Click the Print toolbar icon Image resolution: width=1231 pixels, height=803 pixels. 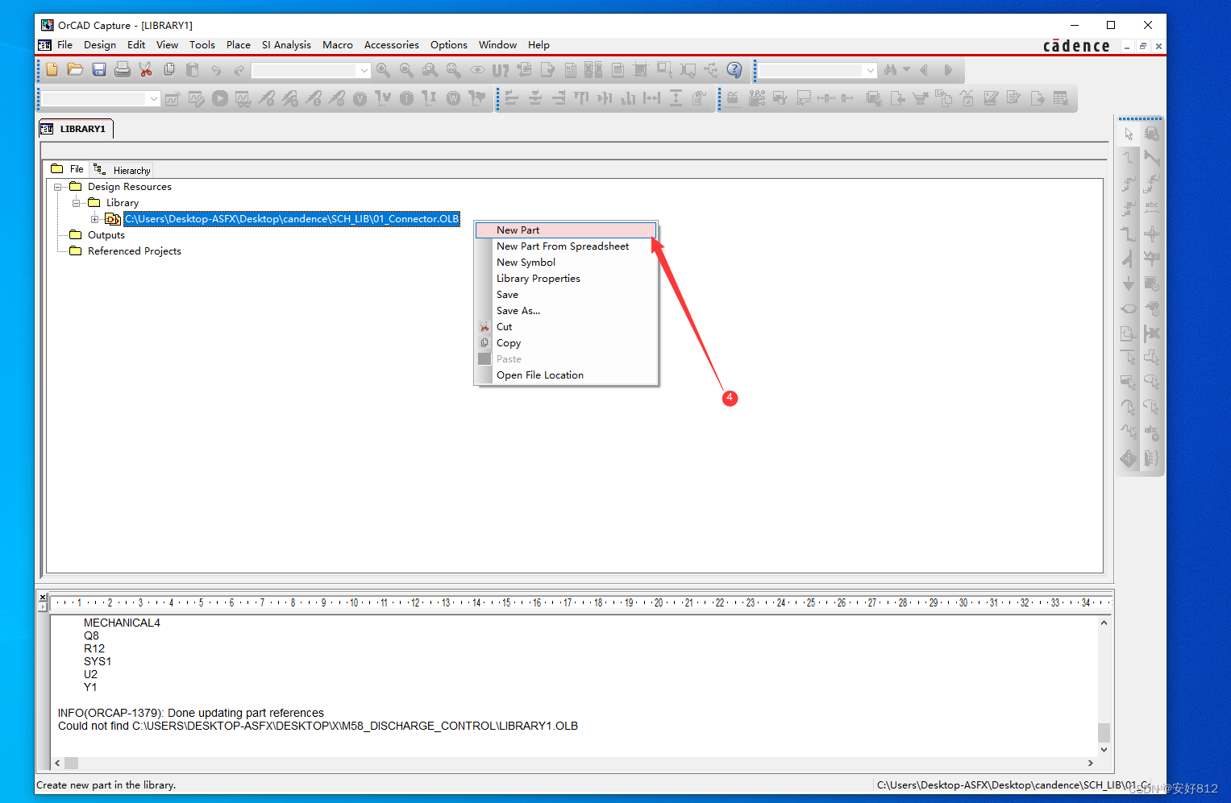(x=123, y=70)
